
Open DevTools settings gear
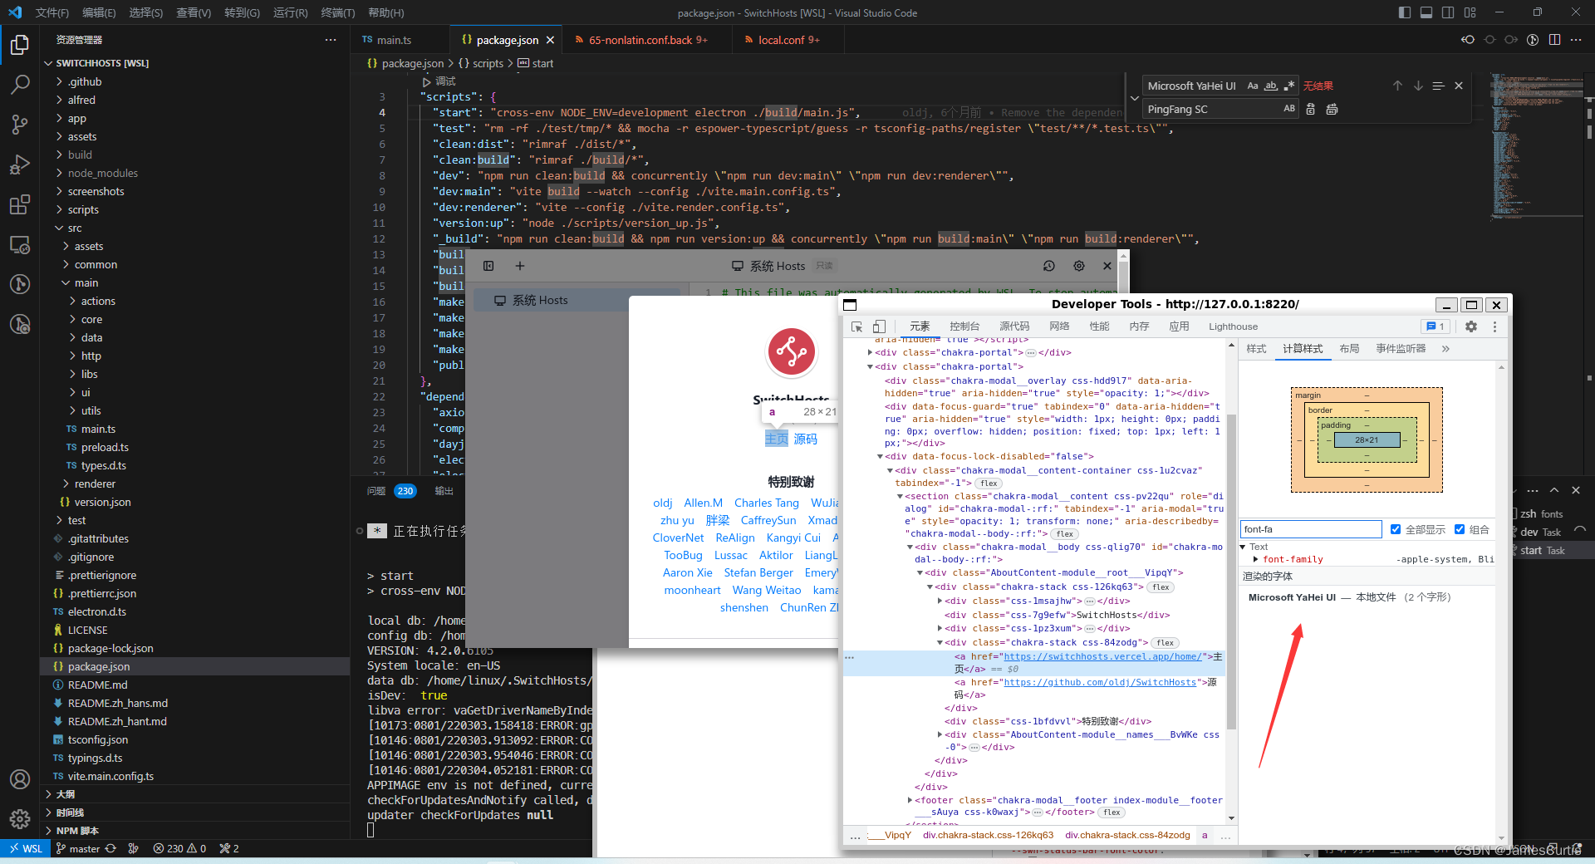pyautogui.click(x=1471, y=326)
